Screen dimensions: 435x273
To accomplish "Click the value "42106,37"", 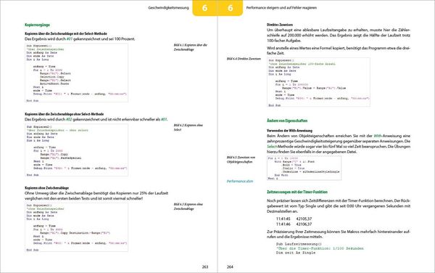I will [304, 224].
